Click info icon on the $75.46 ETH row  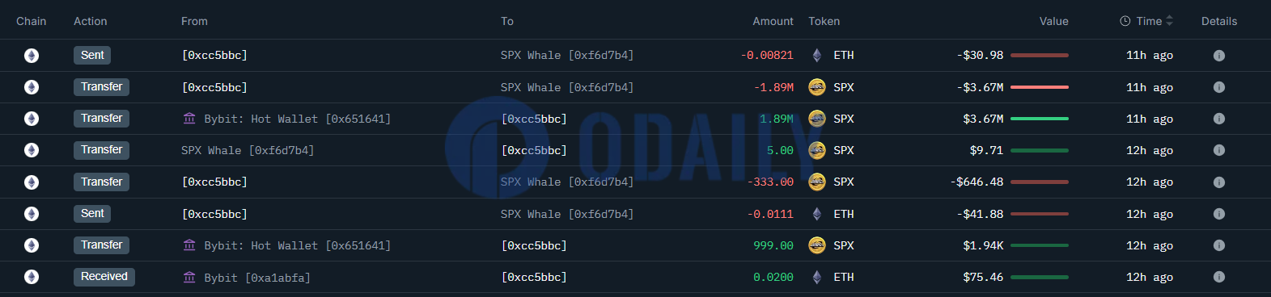(x=1218, y=277)
